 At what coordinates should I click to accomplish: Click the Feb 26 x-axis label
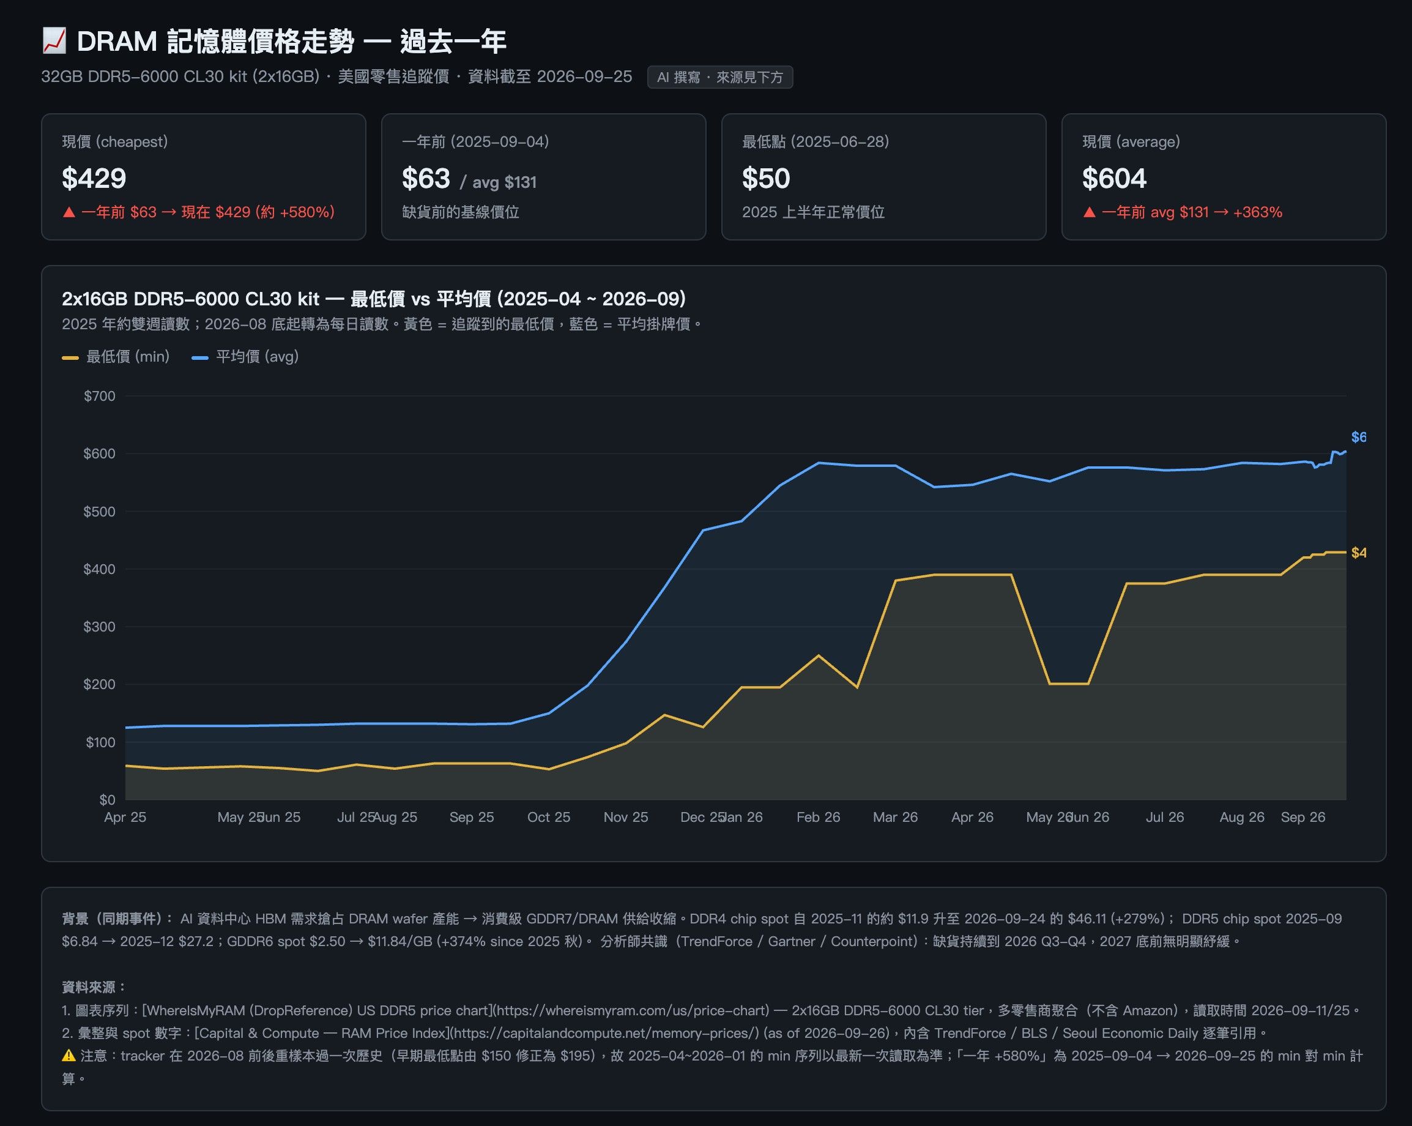coord(818,818)
